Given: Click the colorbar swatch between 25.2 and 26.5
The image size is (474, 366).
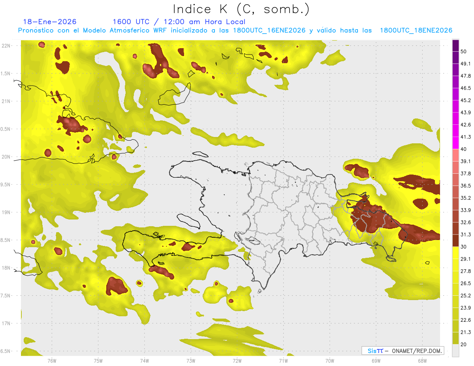Looking at the screenshot, I should [x=456, y=289].
